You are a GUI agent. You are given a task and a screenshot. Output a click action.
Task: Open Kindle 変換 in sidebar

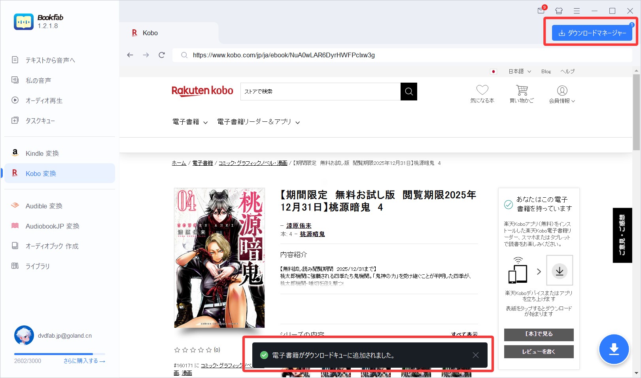coord(42,153)
